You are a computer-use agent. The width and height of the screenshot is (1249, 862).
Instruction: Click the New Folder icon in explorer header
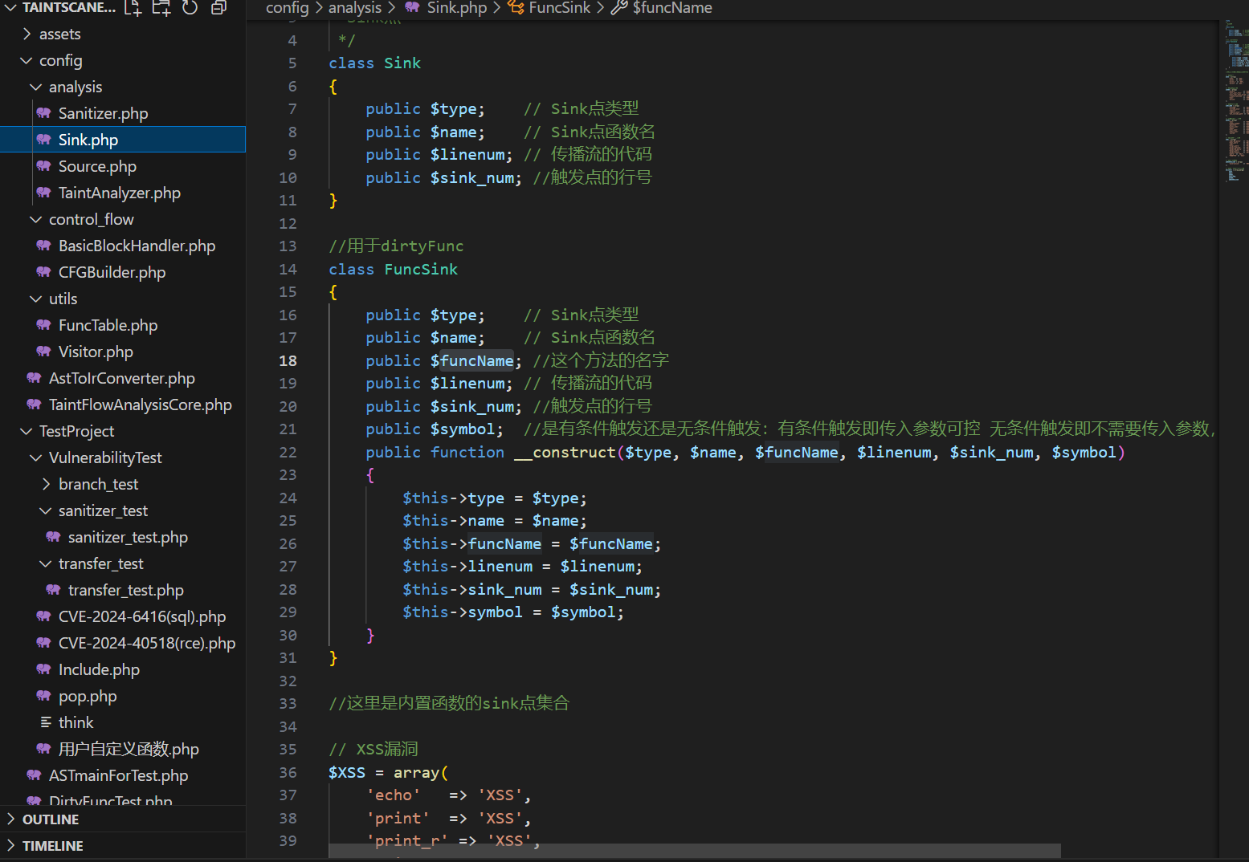[x=161, y=8]
